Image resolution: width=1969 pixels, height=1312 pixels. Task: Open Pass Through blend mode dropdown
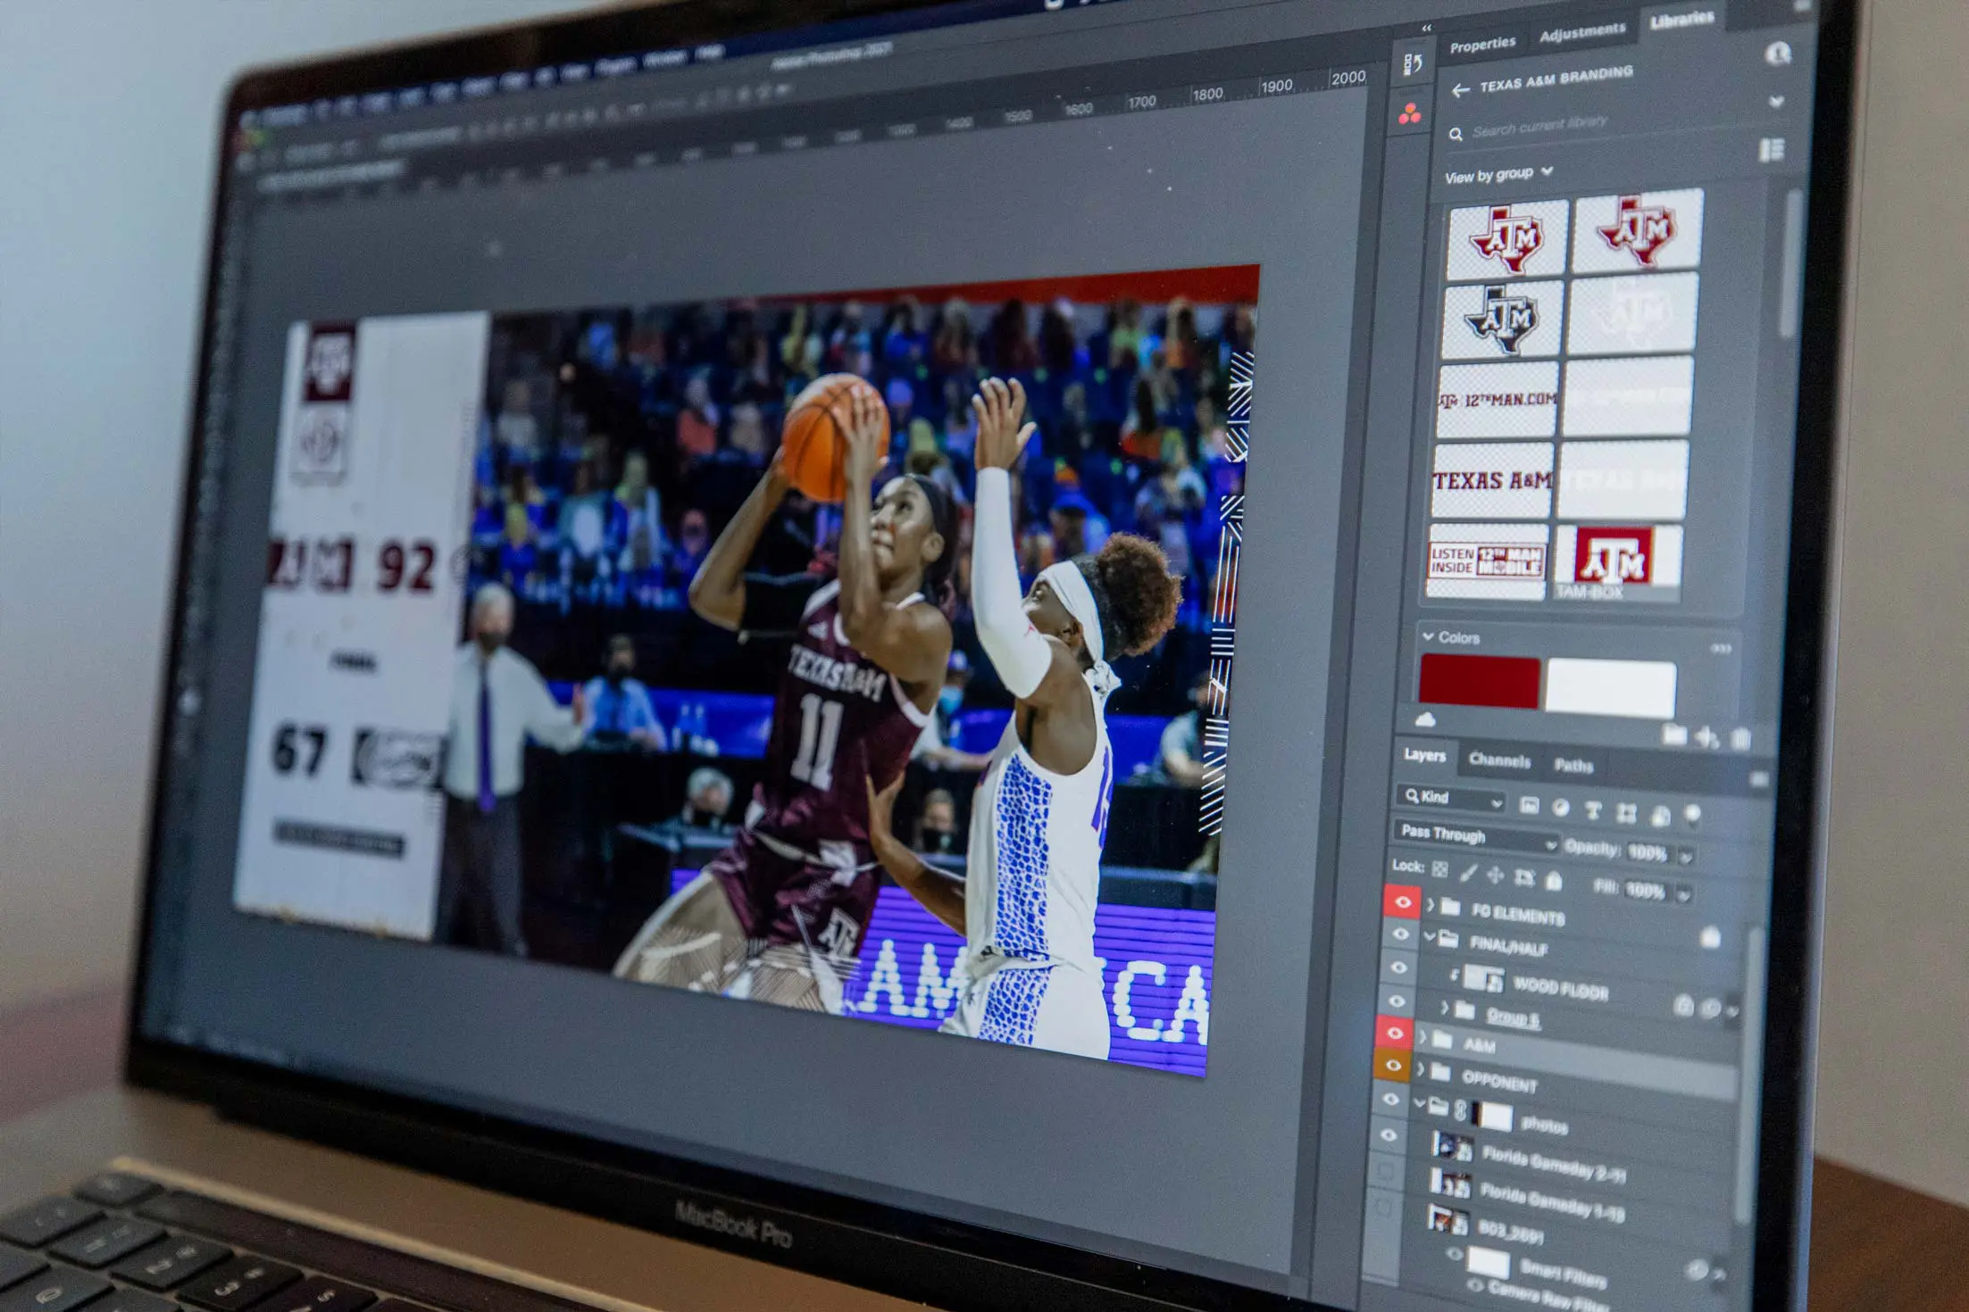point(1477,836)
